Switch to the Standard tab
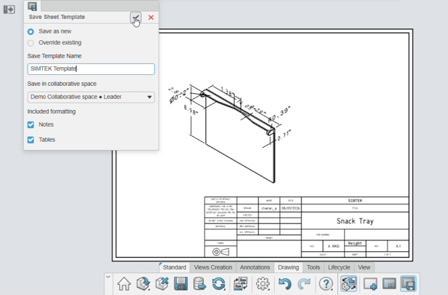 pyautogui.click(x=175, y=267)
